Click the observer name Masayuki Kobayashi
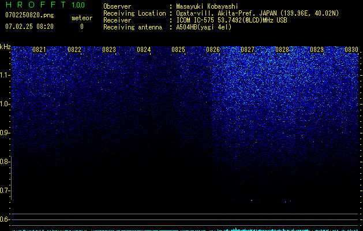363x231 pixels. [x=207, y=6]
